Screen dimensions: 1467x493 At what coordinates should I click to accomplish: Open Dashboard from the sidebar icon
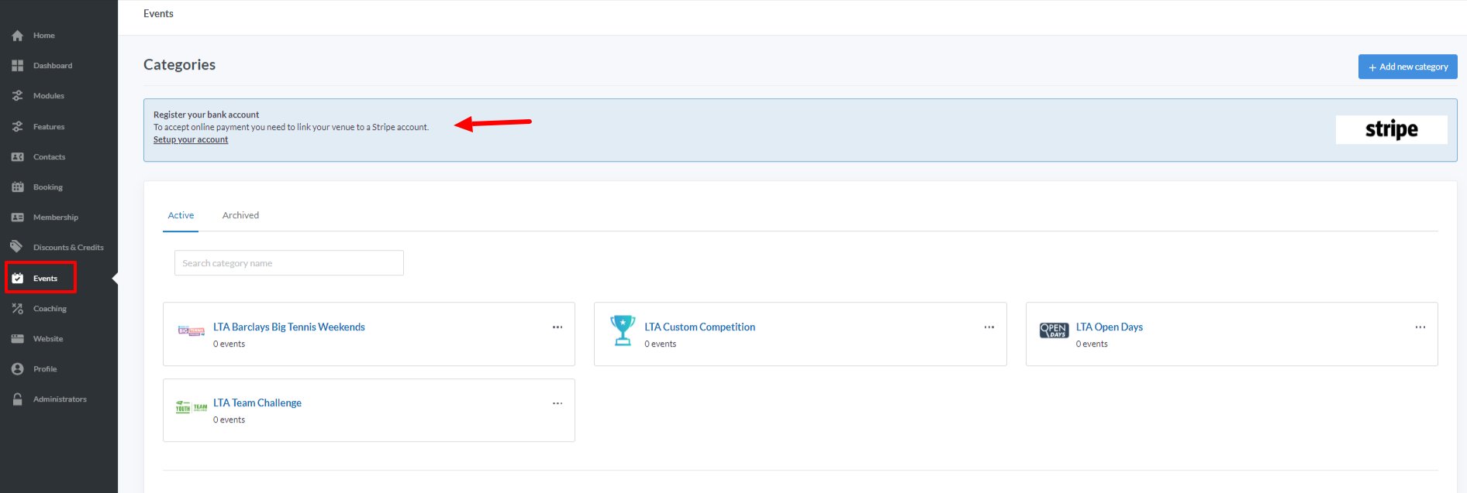point(17,66)
